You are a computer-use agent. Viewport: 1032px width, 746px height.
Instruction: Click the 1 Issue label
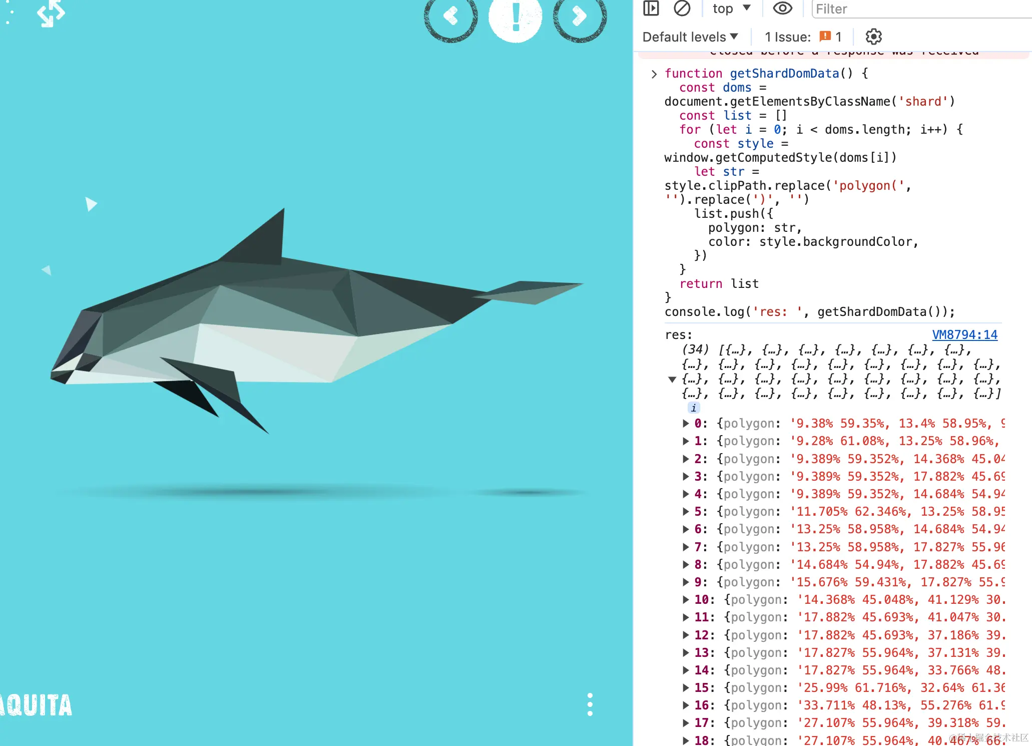(x=787, y=37)
